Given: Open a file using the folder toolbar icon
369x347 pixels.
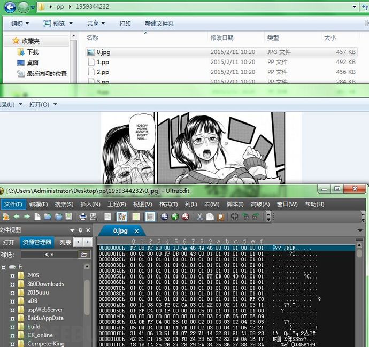Looking at the screenshot, I should click(48, 217).
